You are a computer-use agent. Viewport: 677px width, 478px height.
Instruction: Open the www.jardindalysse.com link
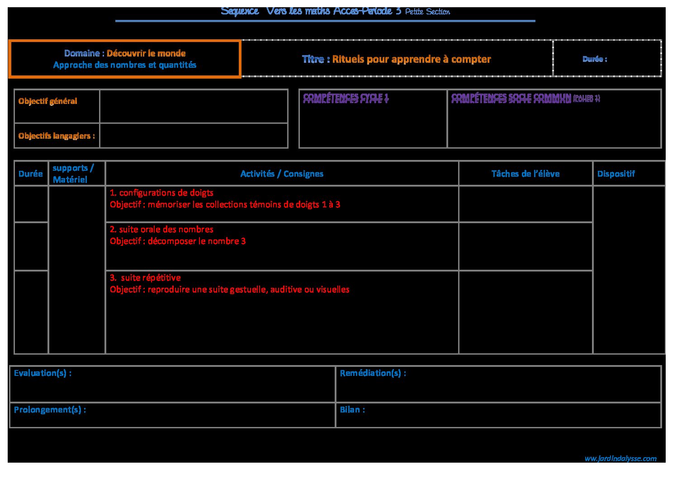(620, 459)
